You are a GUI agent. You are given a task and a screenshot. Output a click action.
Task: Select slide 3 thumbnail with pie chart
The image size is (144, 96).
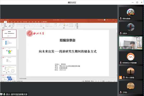[x=9, y=52]
